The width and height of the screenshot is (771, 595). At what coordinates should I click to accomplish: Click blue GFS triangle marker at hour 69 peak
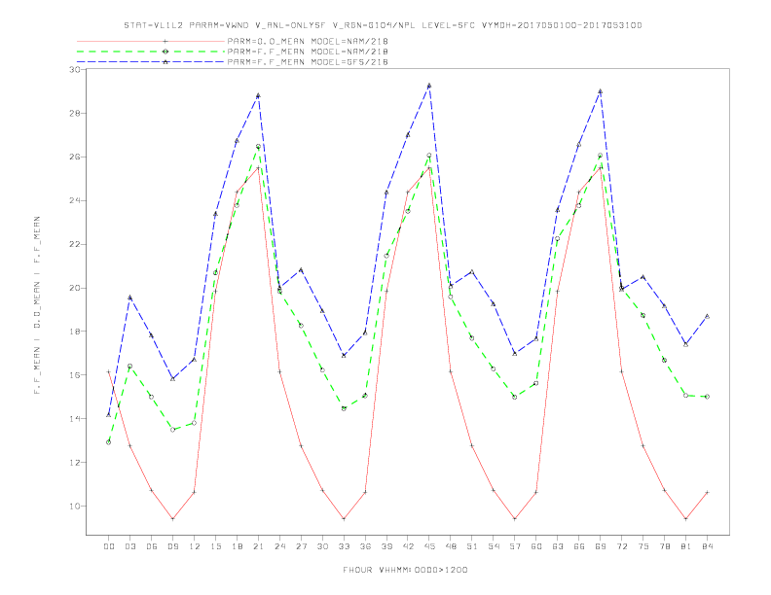pos(601,91)
